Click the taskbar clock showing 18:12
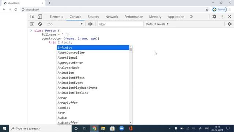Screen dimensions: 234x132 click(x=217, y=128)
